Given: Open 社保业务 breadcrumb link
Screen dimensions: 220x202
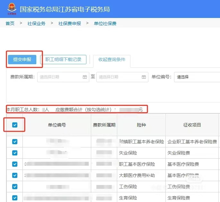Looking at the screenshot, I should [36, 23].
